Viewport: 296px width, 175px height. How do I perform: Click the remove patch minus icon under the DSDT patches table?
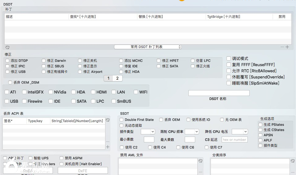coord(282,47)
